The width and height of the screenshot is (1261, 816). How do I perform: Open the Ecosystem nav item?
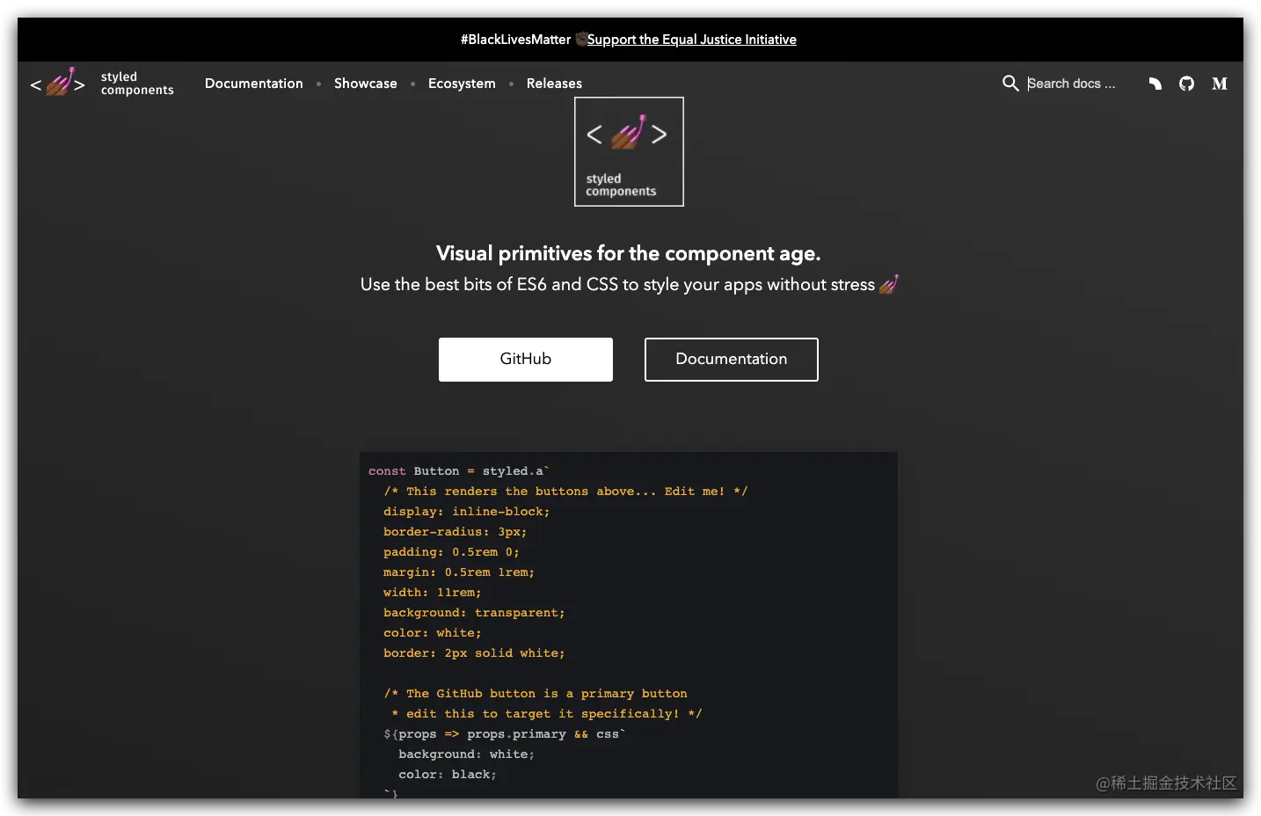point(462,84)
